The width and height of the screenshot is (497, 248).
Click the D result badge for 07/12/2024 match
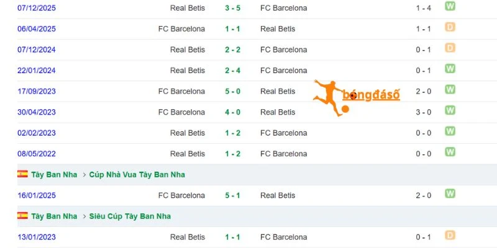[x=450, y=48]
